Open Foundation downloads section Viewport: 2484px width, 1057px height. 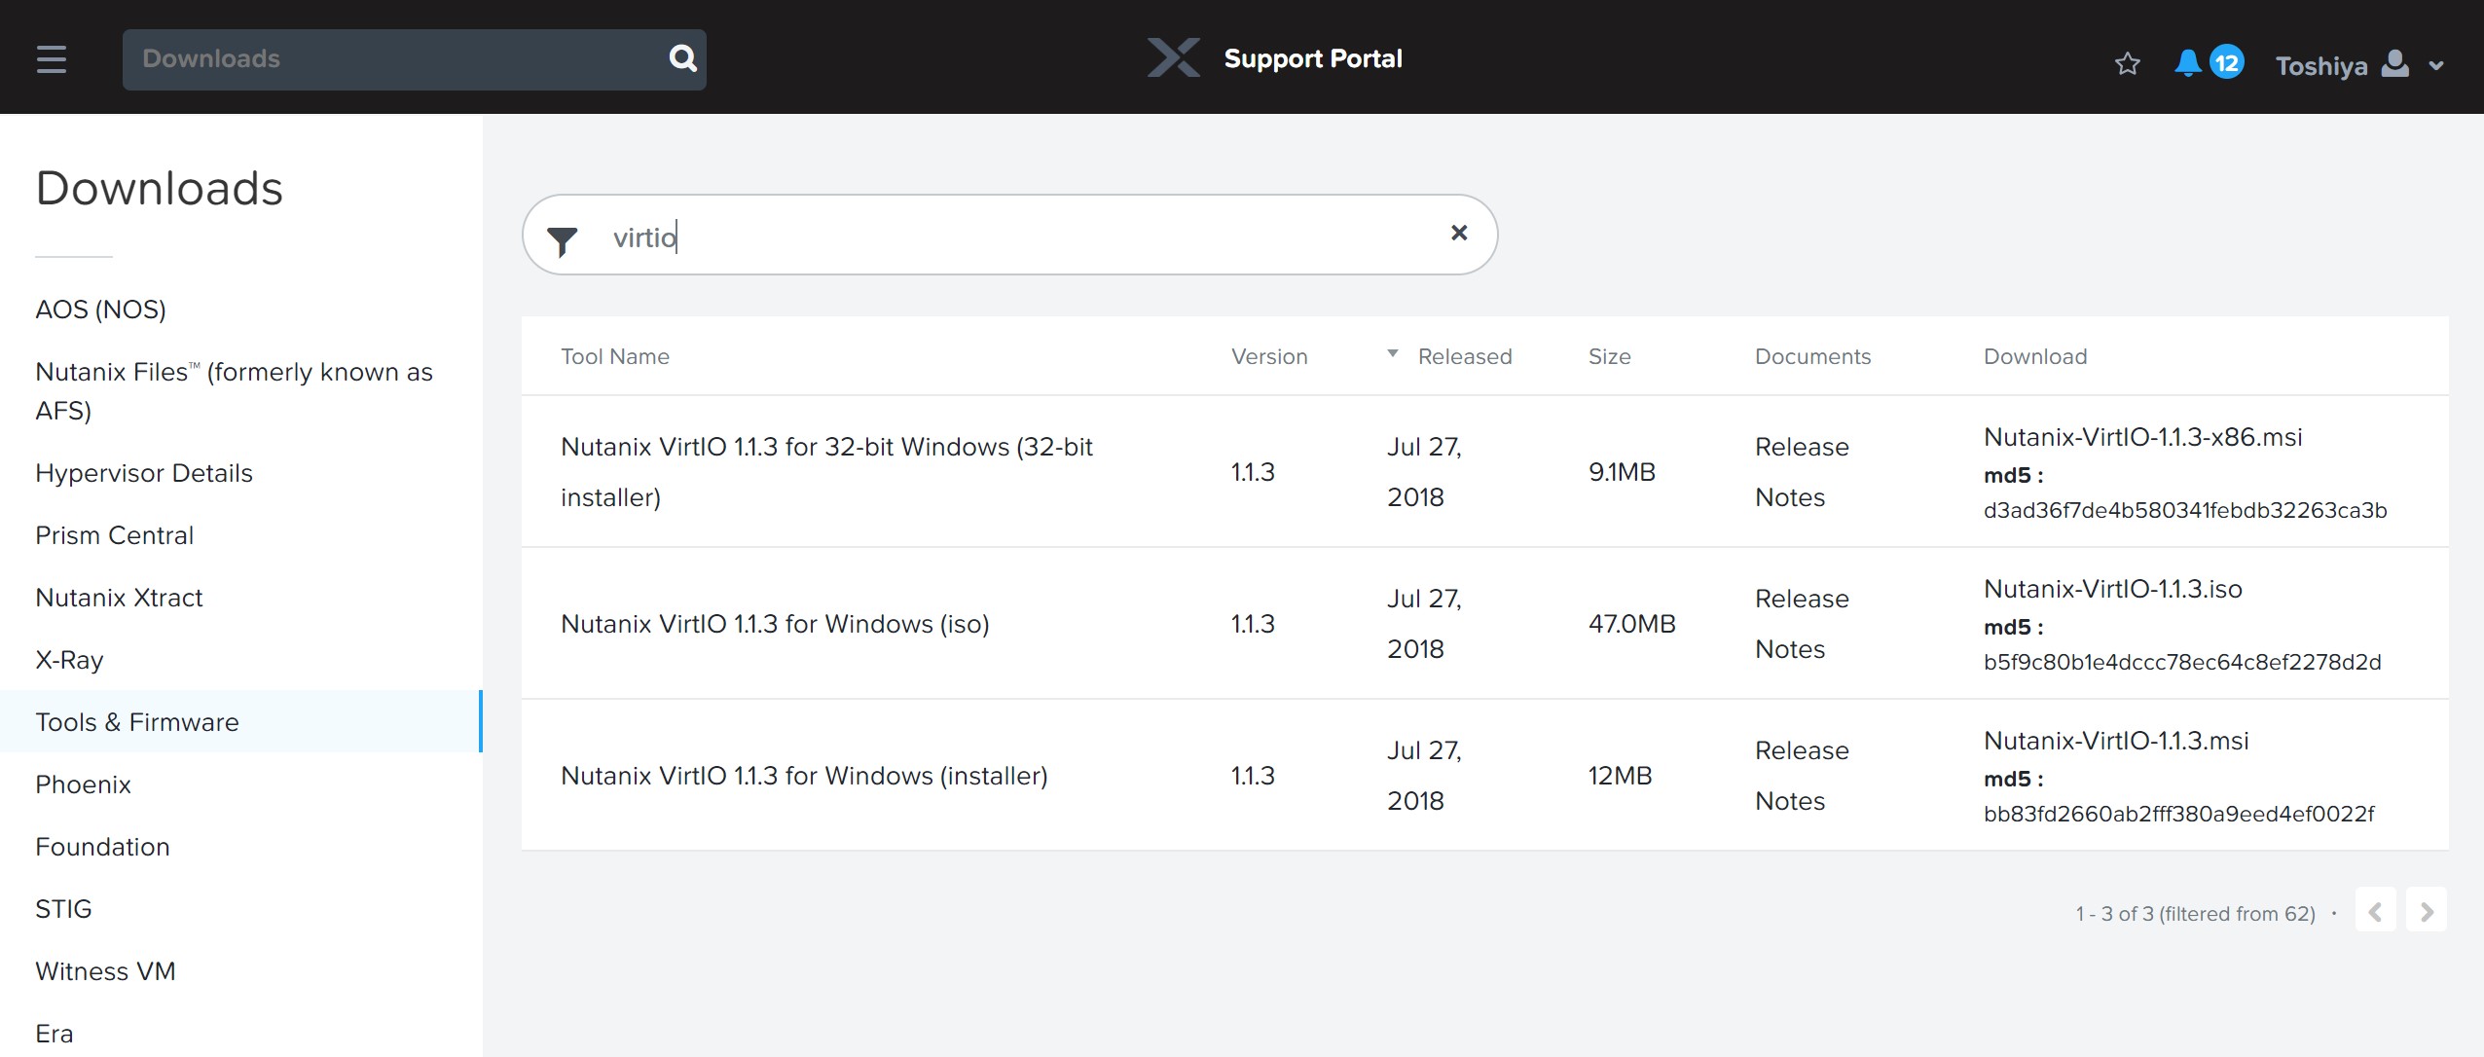pyautogui.click(x=102, y=847)
